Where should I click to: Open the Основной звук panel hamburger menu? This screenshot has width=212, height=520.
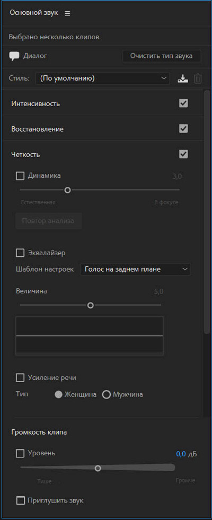point(67,13)
